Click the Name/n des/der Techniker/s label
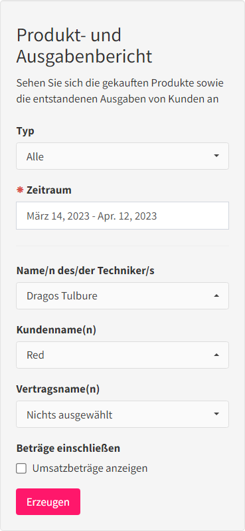 point(86,271)
